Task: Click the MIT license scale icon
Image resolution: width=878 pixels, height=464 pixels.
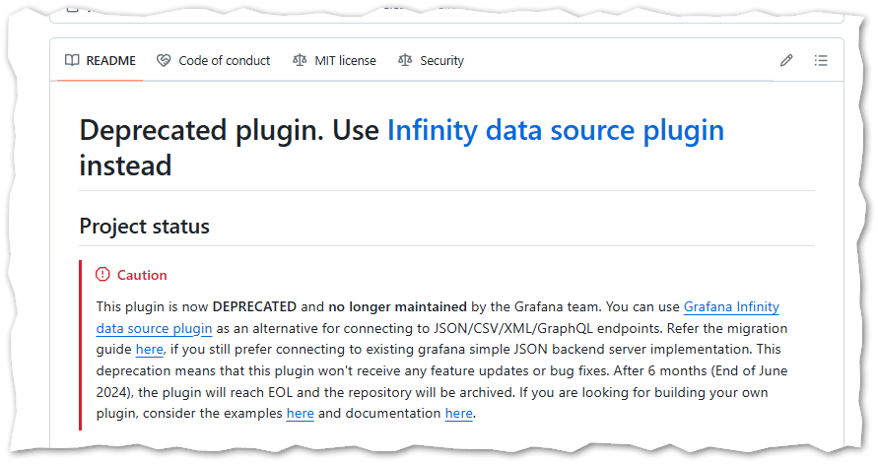Action: pos(300,61)
